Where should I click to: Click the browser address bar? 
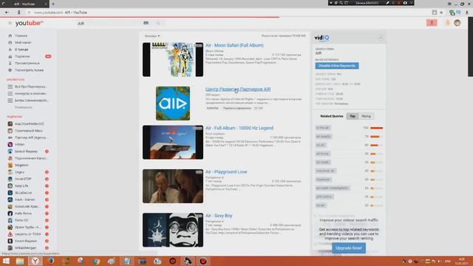(229, 13)
